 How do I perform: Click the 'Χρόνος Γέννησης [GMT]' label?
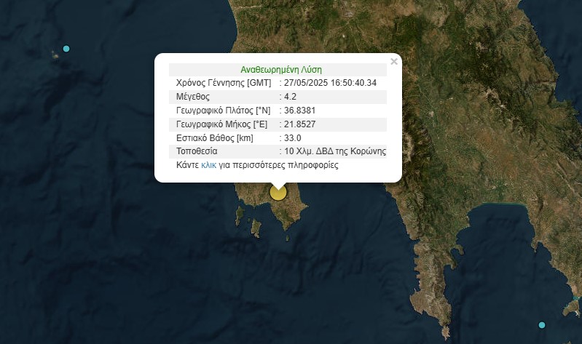point(224,83)
